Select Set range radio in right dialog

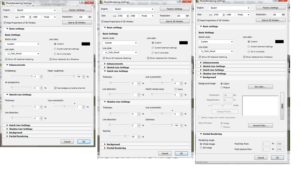[201, 148]
